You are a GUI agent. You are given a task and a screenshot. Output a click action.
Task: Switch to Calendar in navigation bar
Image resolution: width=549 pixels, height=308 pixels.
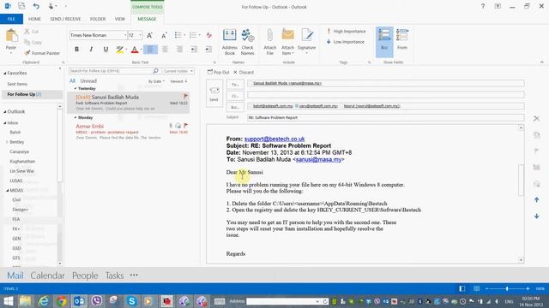tap(47, 275)
